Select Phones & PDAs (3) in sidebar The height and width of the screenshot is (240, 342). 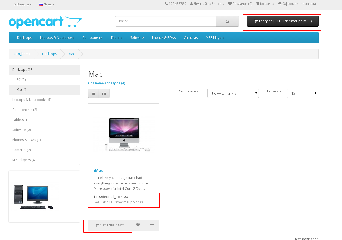pos(44,140)
